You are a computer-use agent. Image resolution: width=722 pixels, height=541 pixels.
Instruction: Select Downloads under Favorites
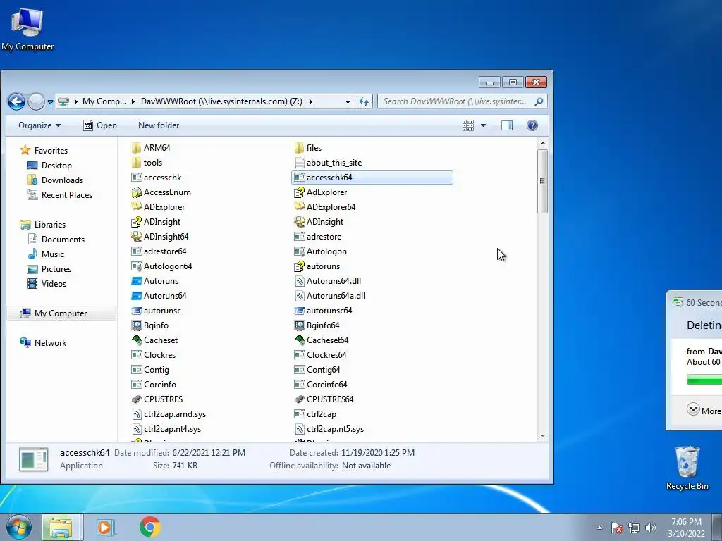click(x=62, y=180)
